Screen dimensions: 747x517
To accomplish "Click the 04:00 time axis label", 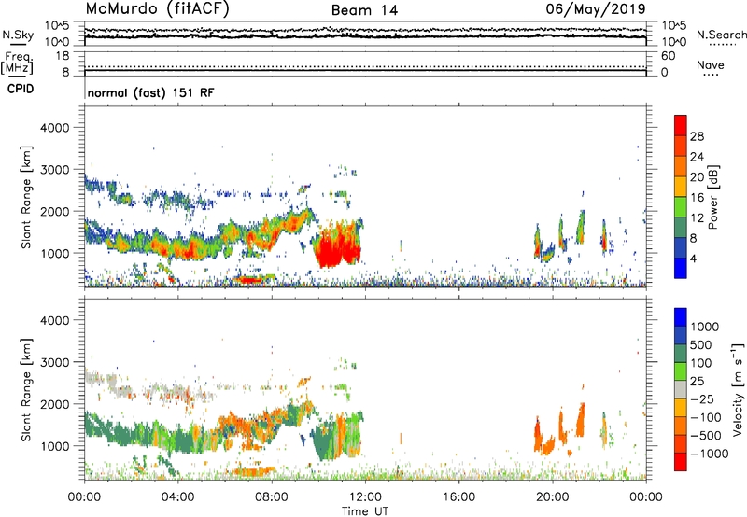I will tap(177, 497).
